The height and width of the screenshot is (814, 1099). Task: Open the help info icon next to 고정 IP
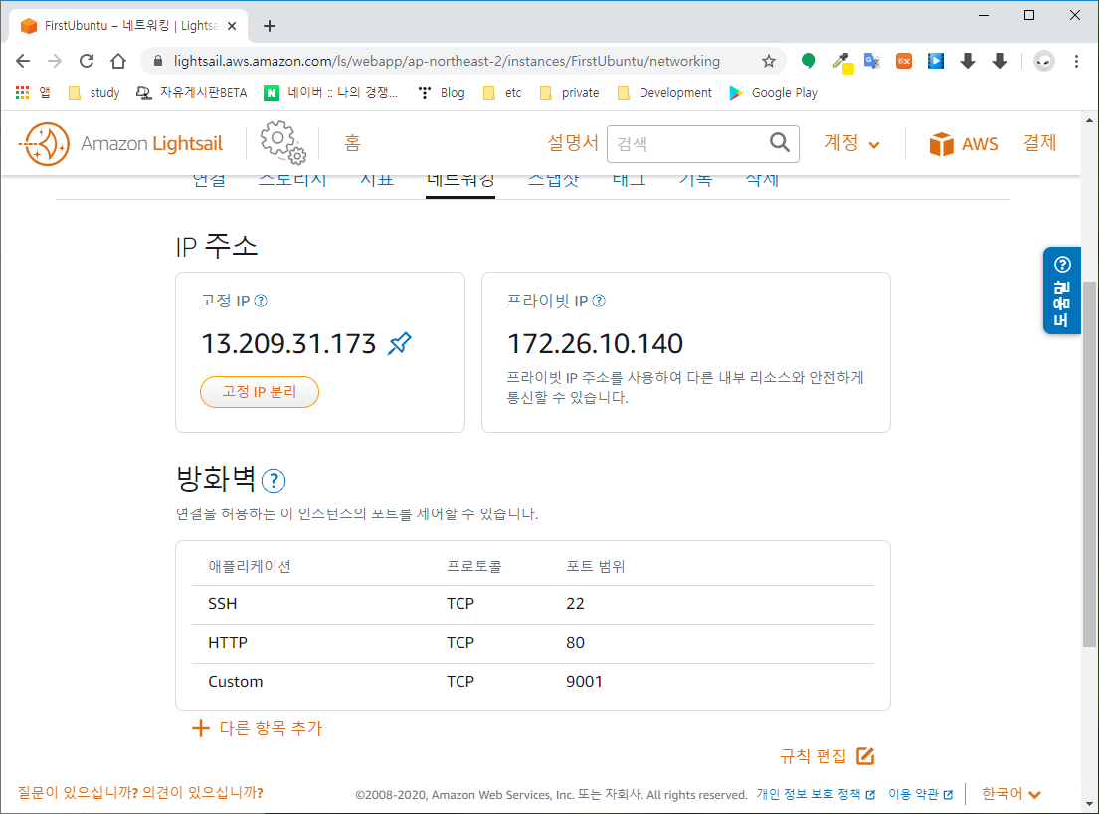[x=261, y=301]
